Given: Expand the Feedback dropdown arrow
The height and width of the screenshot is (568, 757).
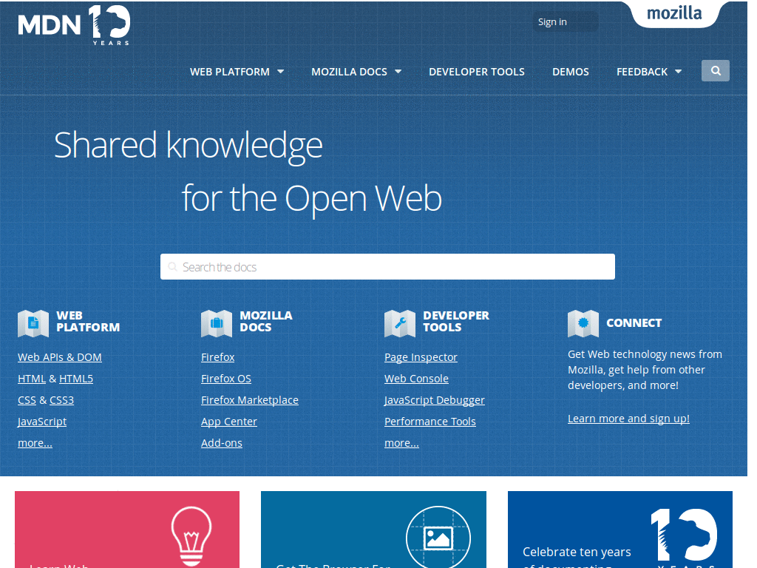Looking at the screenshot, I should 679,72.
